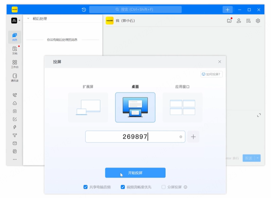Click the add member icon in chat header
The height and width of the screenshot is (198, 271).
(x=239, y=21)
